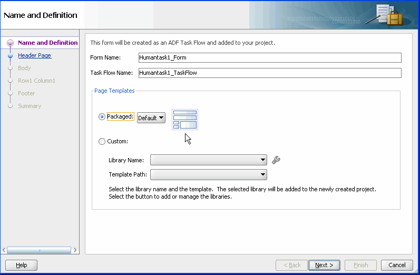Screen dimensions: 420x275
Task: Expand the Template Path dropdown
Action: (x=208, y=174)
